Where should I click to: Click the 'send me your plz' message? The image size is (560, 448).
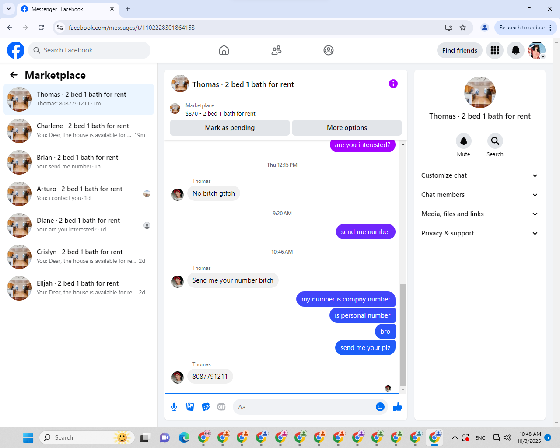pos(365,348)
